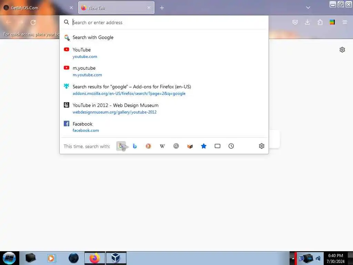
Task: Open the m.youtube suggestion row
Action: 164,71
